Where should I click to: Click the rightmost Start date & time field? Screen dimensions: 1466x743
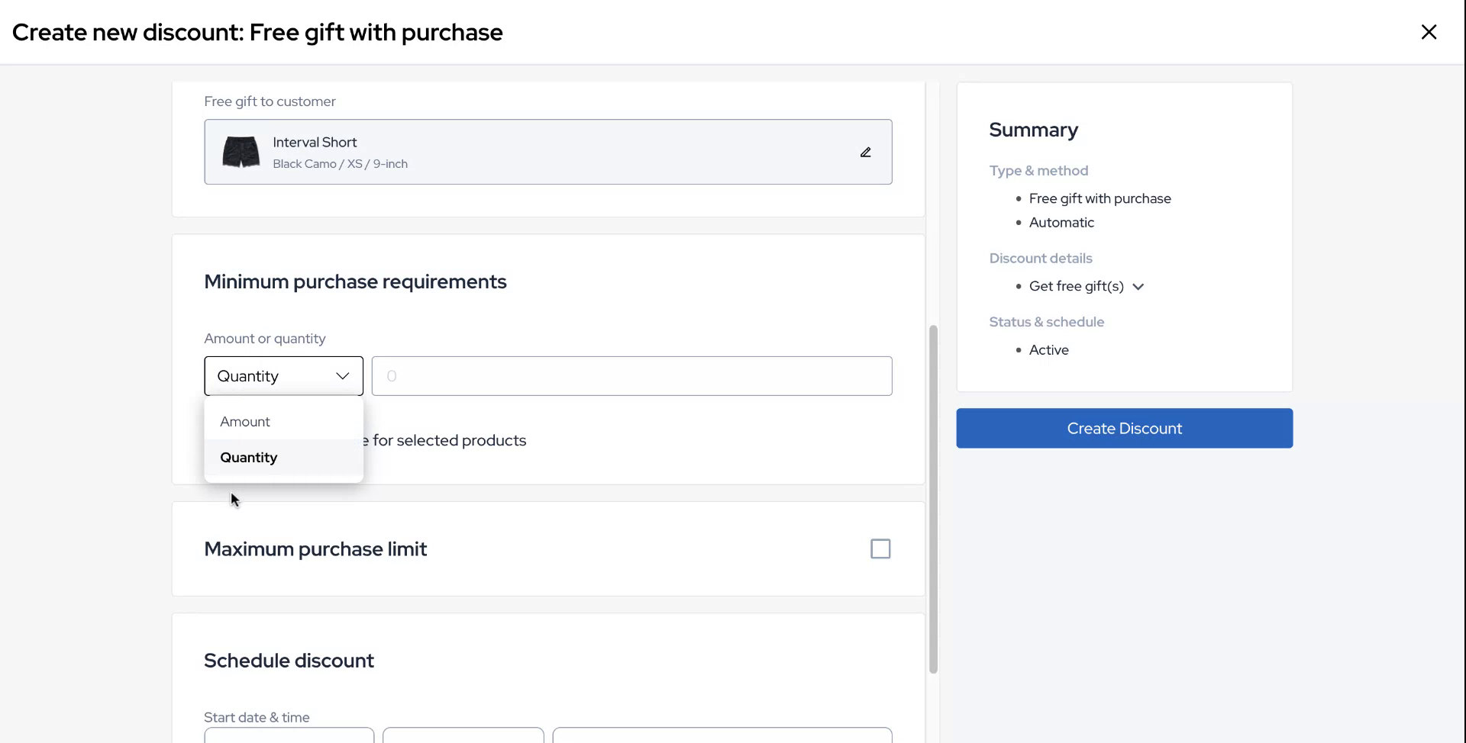click(x=722, y=735)
